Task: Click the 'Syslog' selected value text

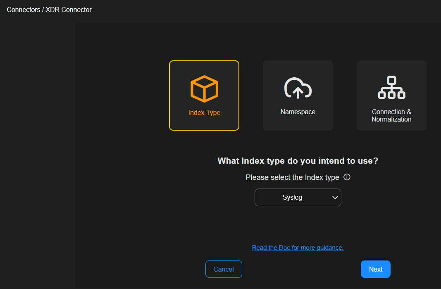Action: pos(292,198)
